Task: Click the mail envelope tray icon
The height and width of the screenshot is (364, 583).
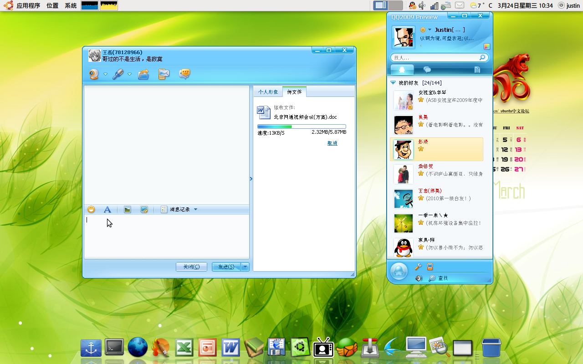Action: click(x=460, y=5)
